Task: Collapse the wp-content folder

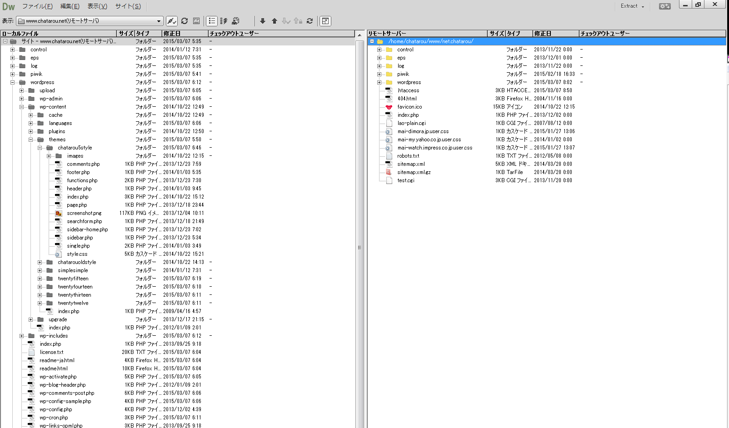Action: (22, 107)
